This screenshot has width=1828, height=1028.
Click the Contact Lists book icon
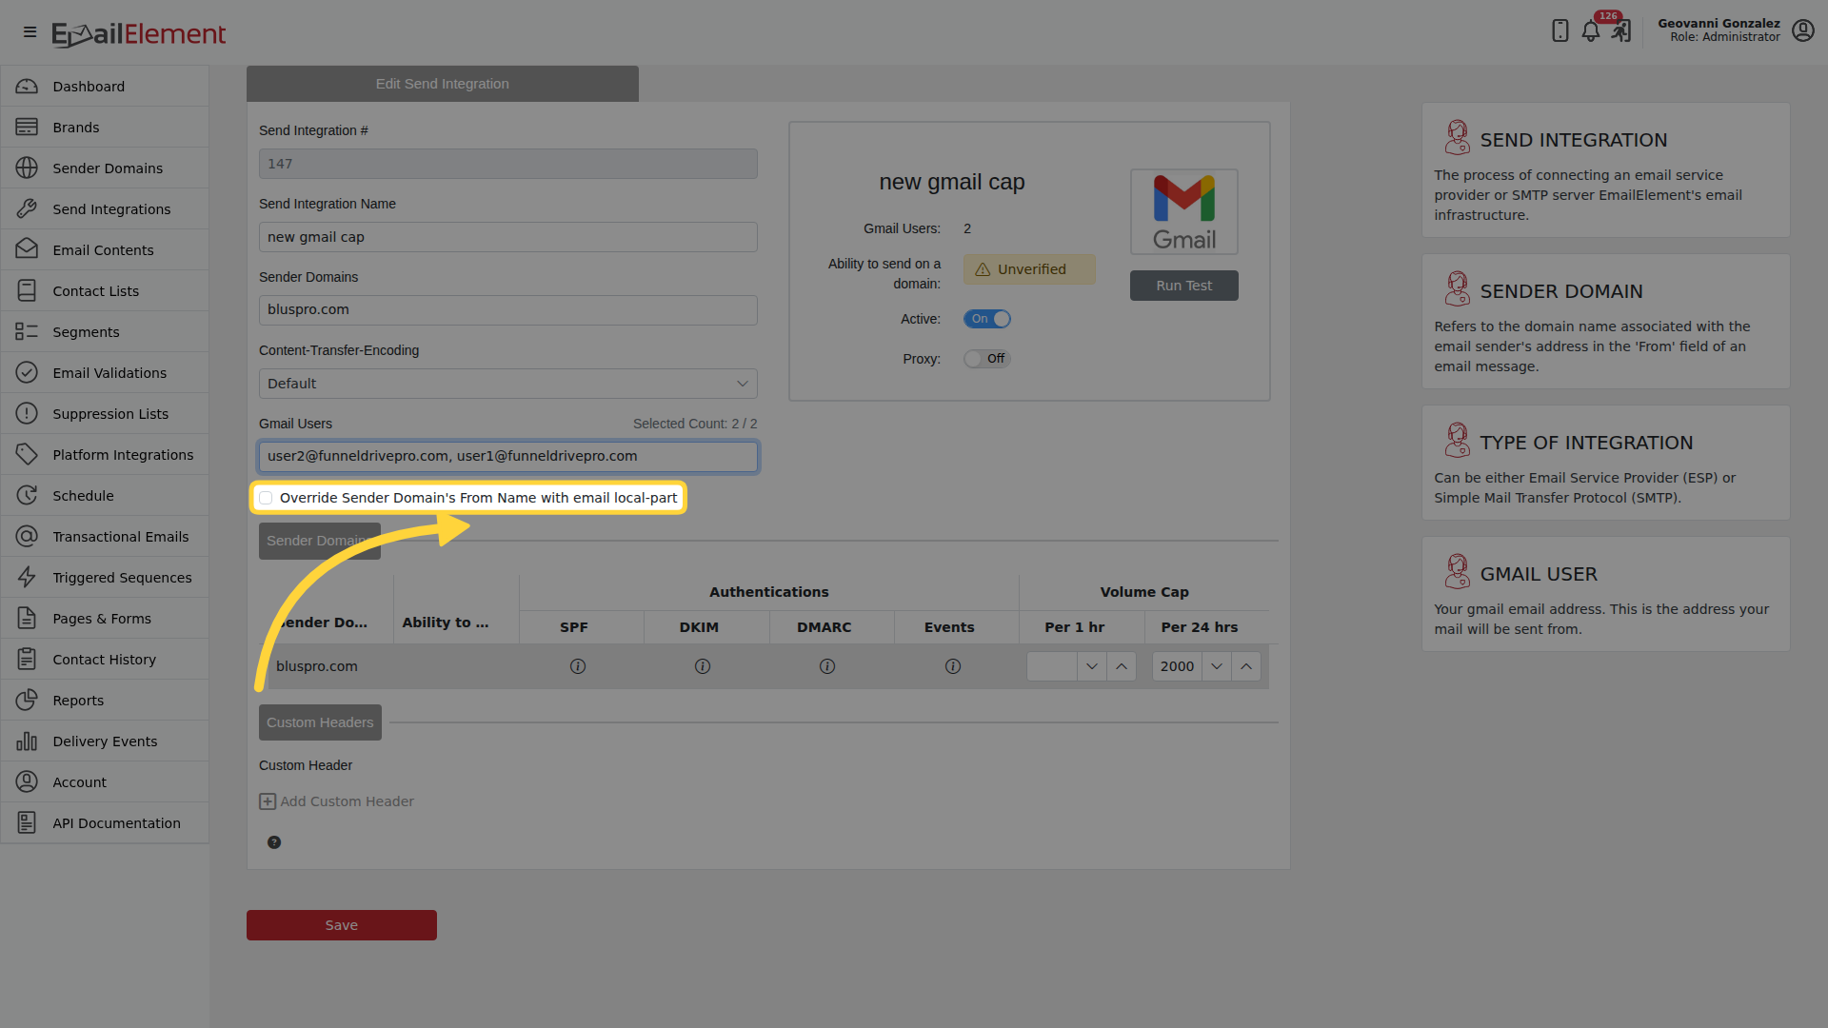pos(27,290)
